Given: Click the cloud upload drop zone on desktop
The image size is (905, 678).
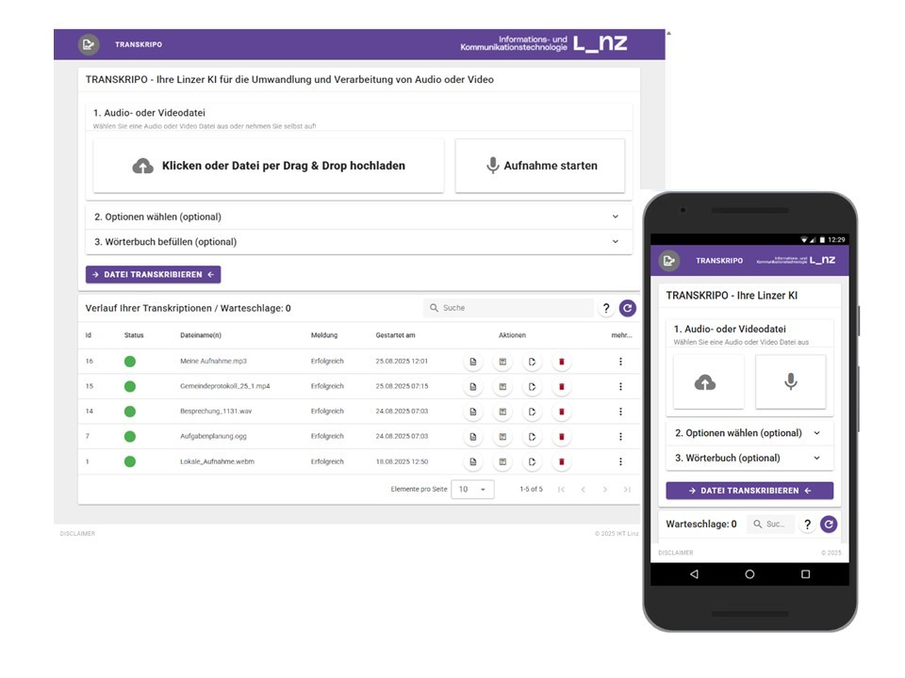Looking at the screenshot, I should coord(269,166).
